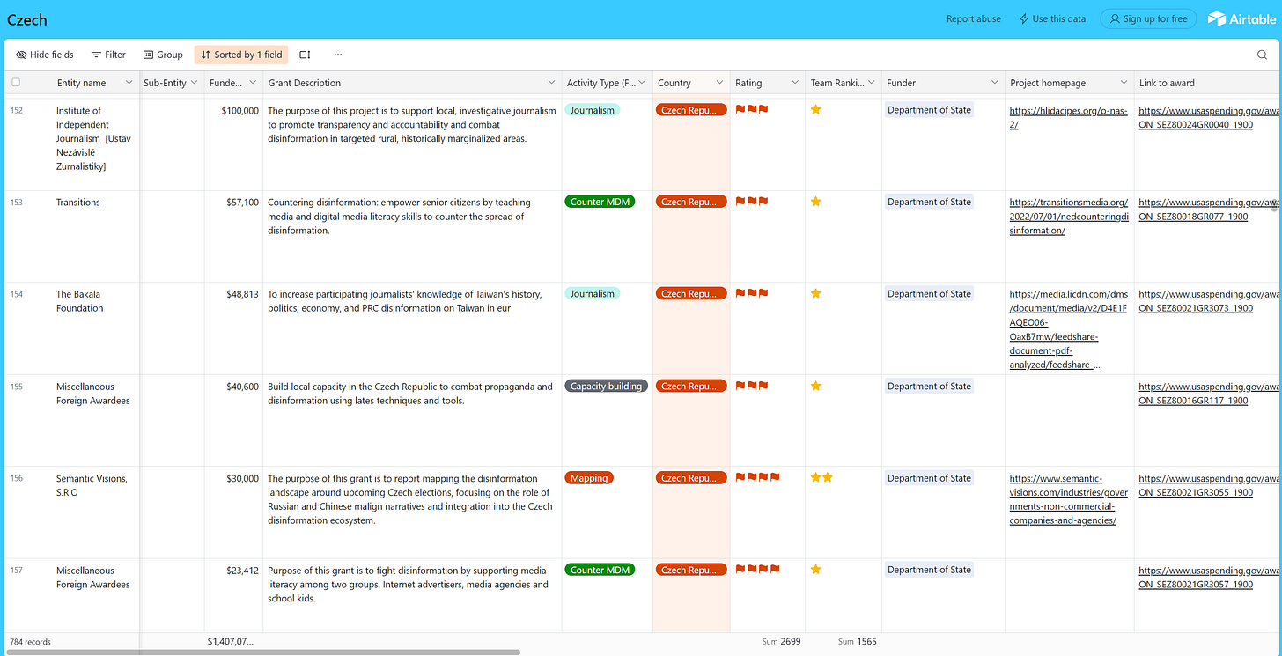Select the $30,000 funding cell
The width and height of the screenshot is (1282, 656).
[233, 512]
